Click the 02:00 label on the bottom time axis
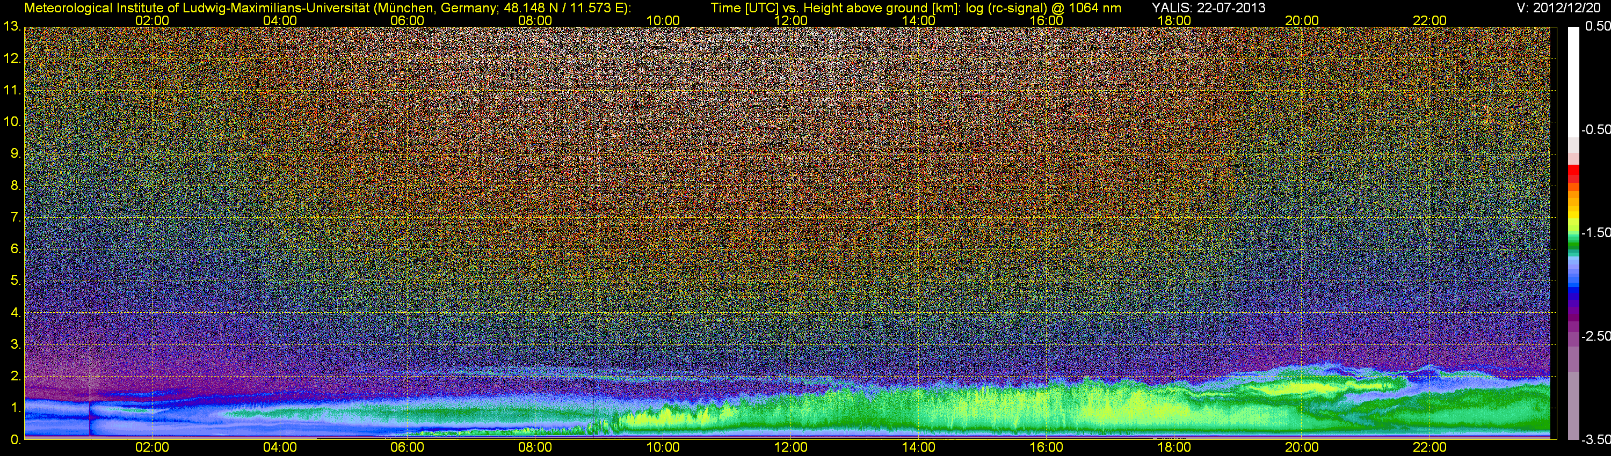Screen dimensions: 1611x456 pos(152,447)
